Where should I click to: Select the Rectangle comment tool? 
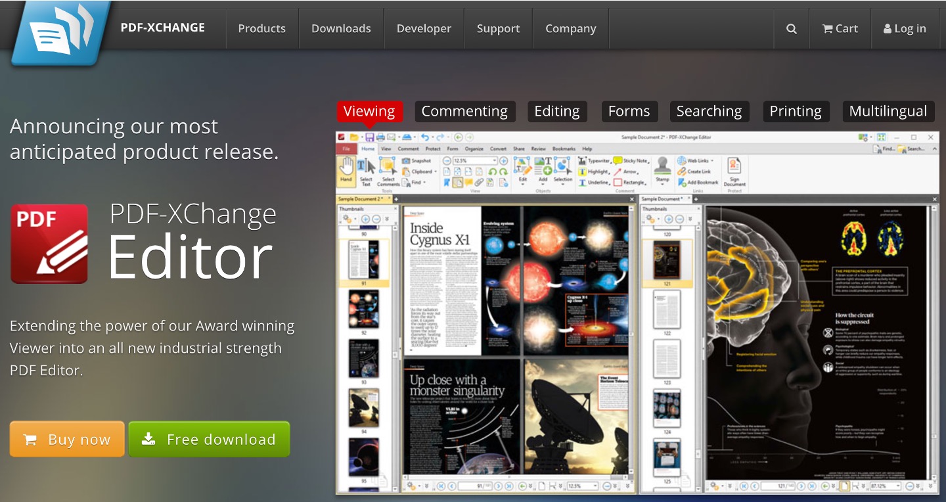click(630, 182)
